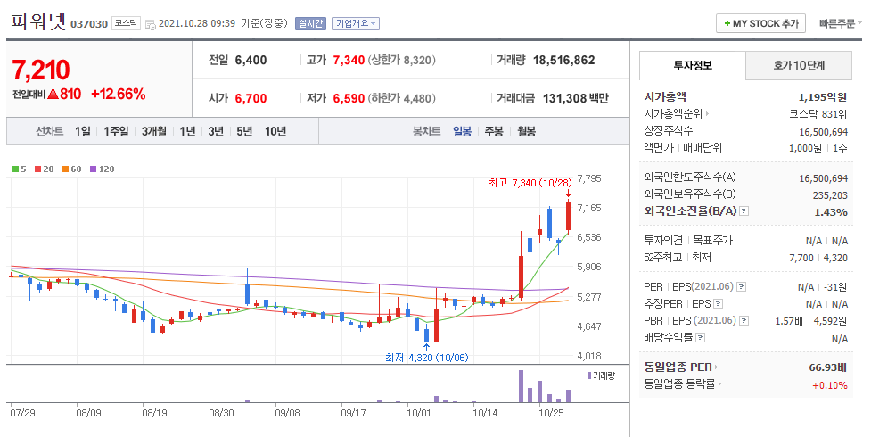Click the calendar icon beside the date
Screen dimensions: 871x437
coord(150,24)
